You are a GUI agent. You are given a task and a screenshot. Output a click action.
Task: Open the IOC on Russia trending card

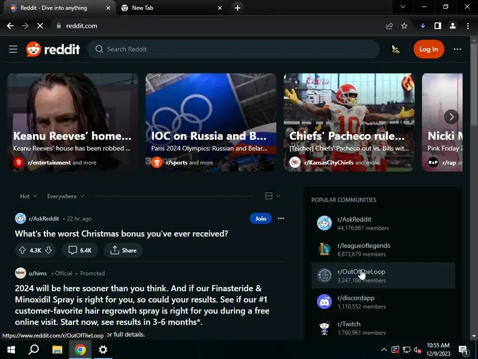coord(211,122)
